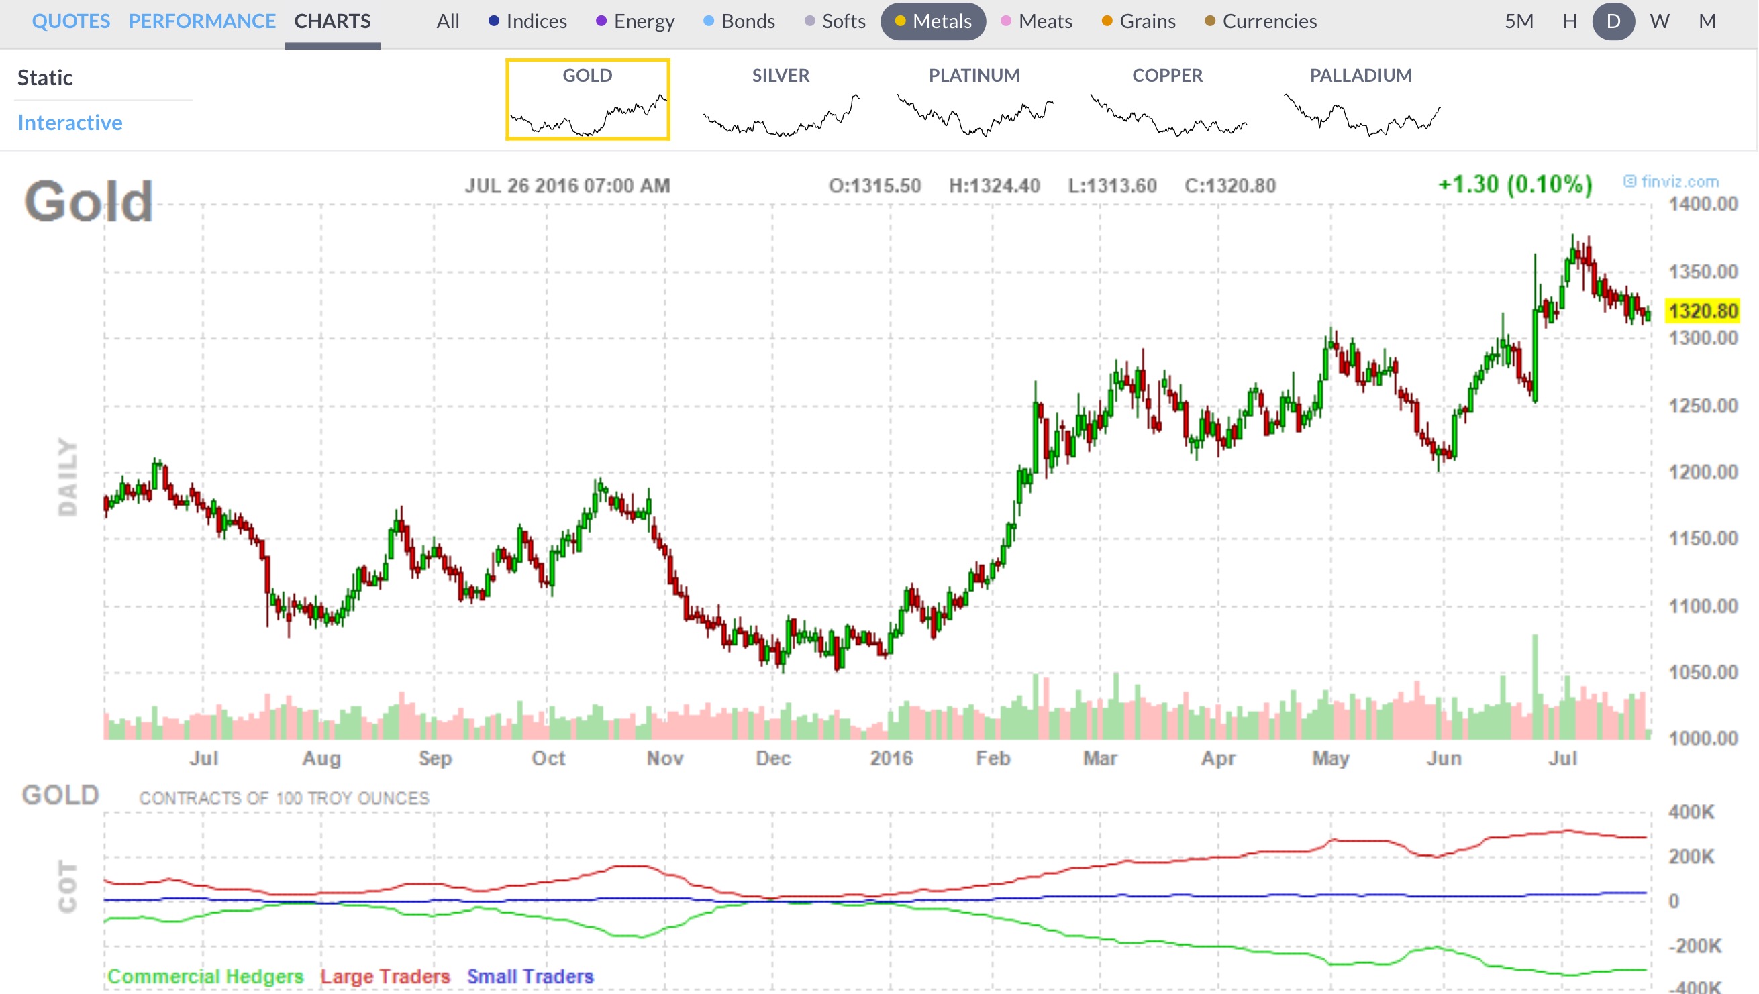1759x994 pixels.
Task: Click the CHARTS tab
Action: click(333, 21)
